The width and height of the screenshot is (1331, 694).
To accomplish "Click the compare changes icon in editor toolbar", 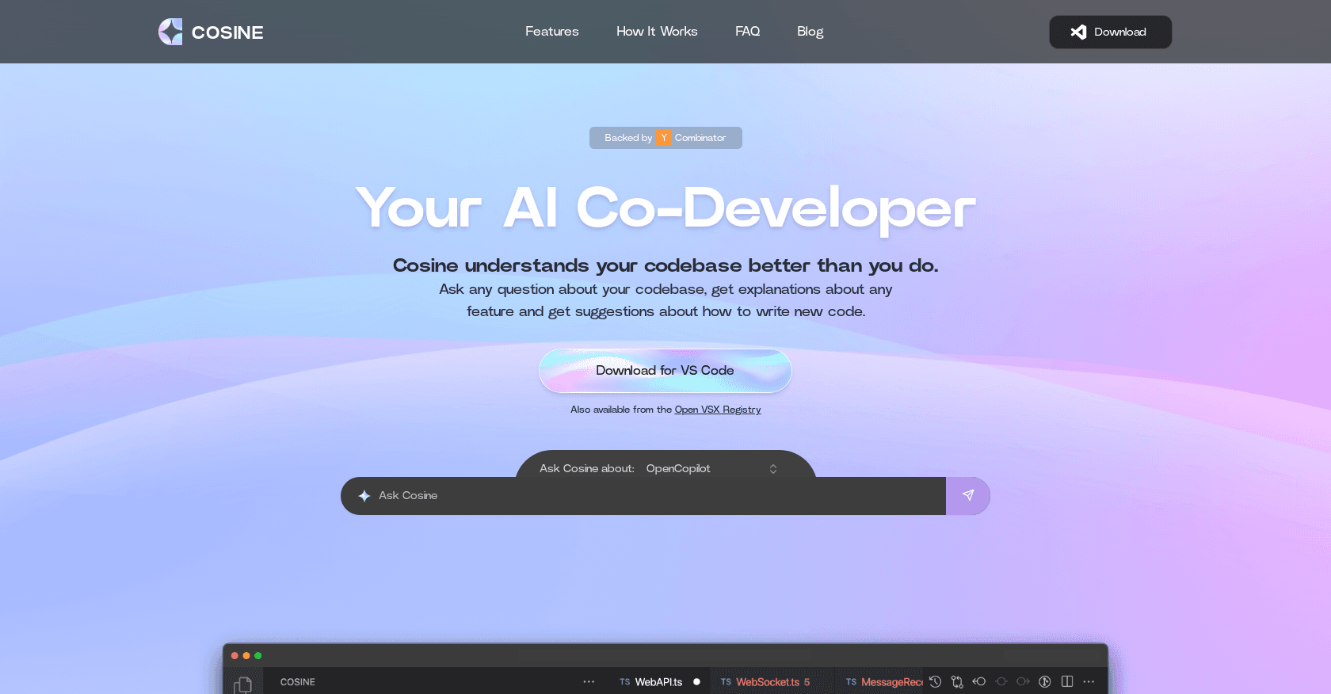I will (x=957, y=681).
